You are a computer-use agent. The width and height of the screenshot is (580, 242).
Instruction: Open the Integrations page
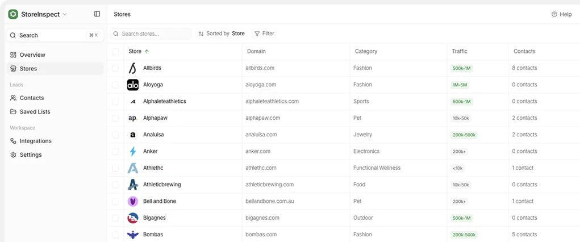(35, 141)
